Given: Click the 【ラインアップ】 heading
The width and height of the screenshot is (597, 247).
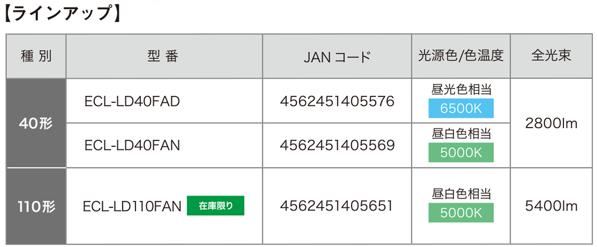Looking at the screenshot, I should click(62, 14).
